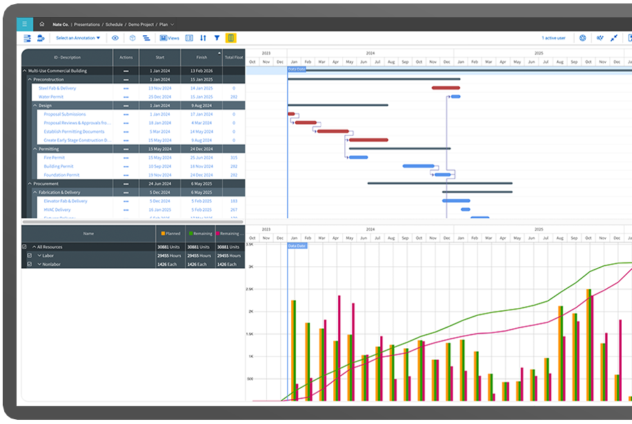Open actions menu for Foundation Permit
The width and height of the screenshot is (632, 424).
coord(126,175)
